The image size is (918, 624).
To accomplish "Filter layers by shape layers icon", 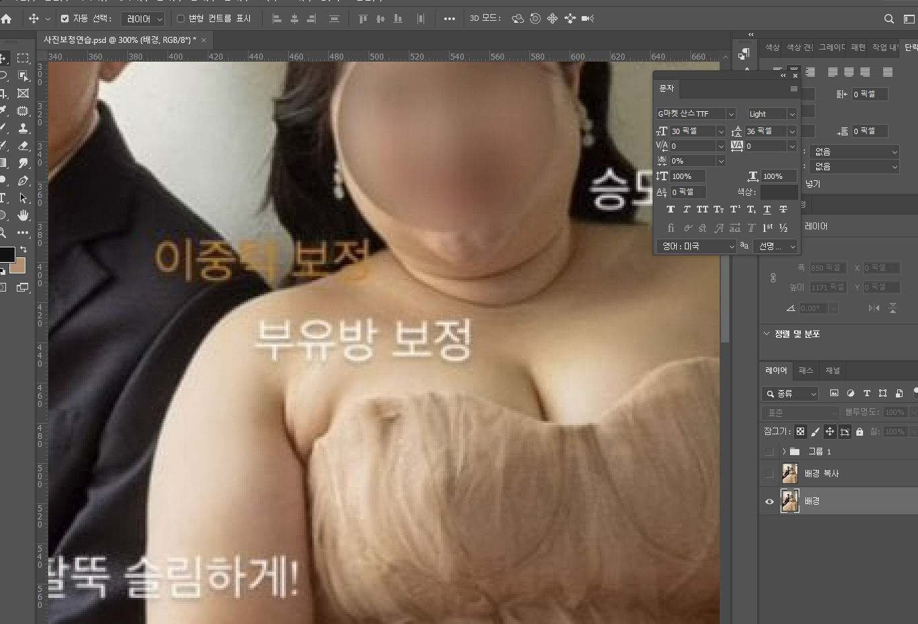I will coord(882,393).
